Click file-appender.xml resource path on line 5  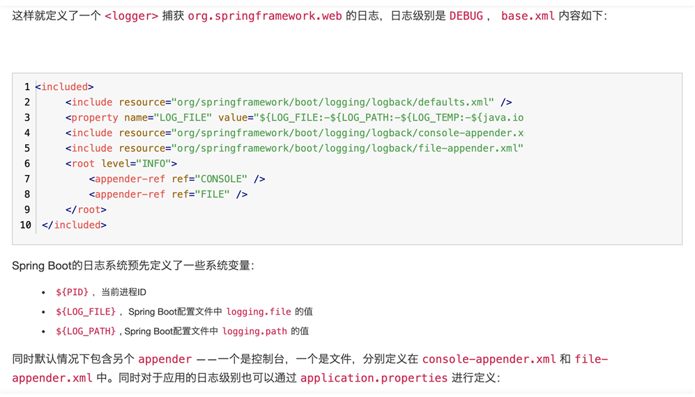pyautogui.click(x=347, y=148)
